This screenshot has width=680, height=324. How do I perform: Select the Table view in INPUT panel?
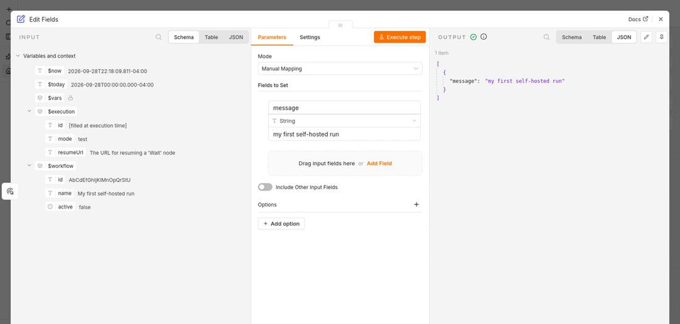(211, 37)
